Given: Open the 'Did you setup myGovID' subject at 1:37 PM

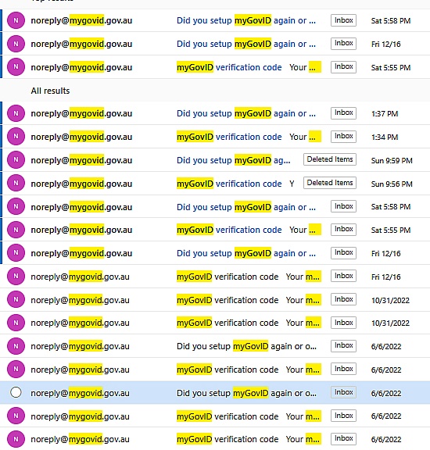Looking at the screenshot, I should [x=246, y=113].
